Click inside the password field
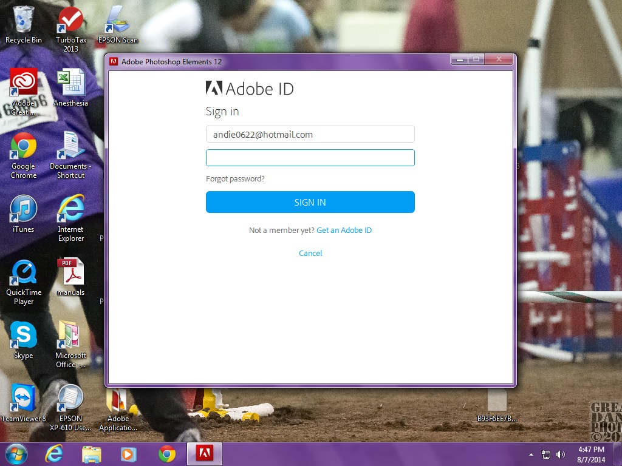 coord(310,157)
